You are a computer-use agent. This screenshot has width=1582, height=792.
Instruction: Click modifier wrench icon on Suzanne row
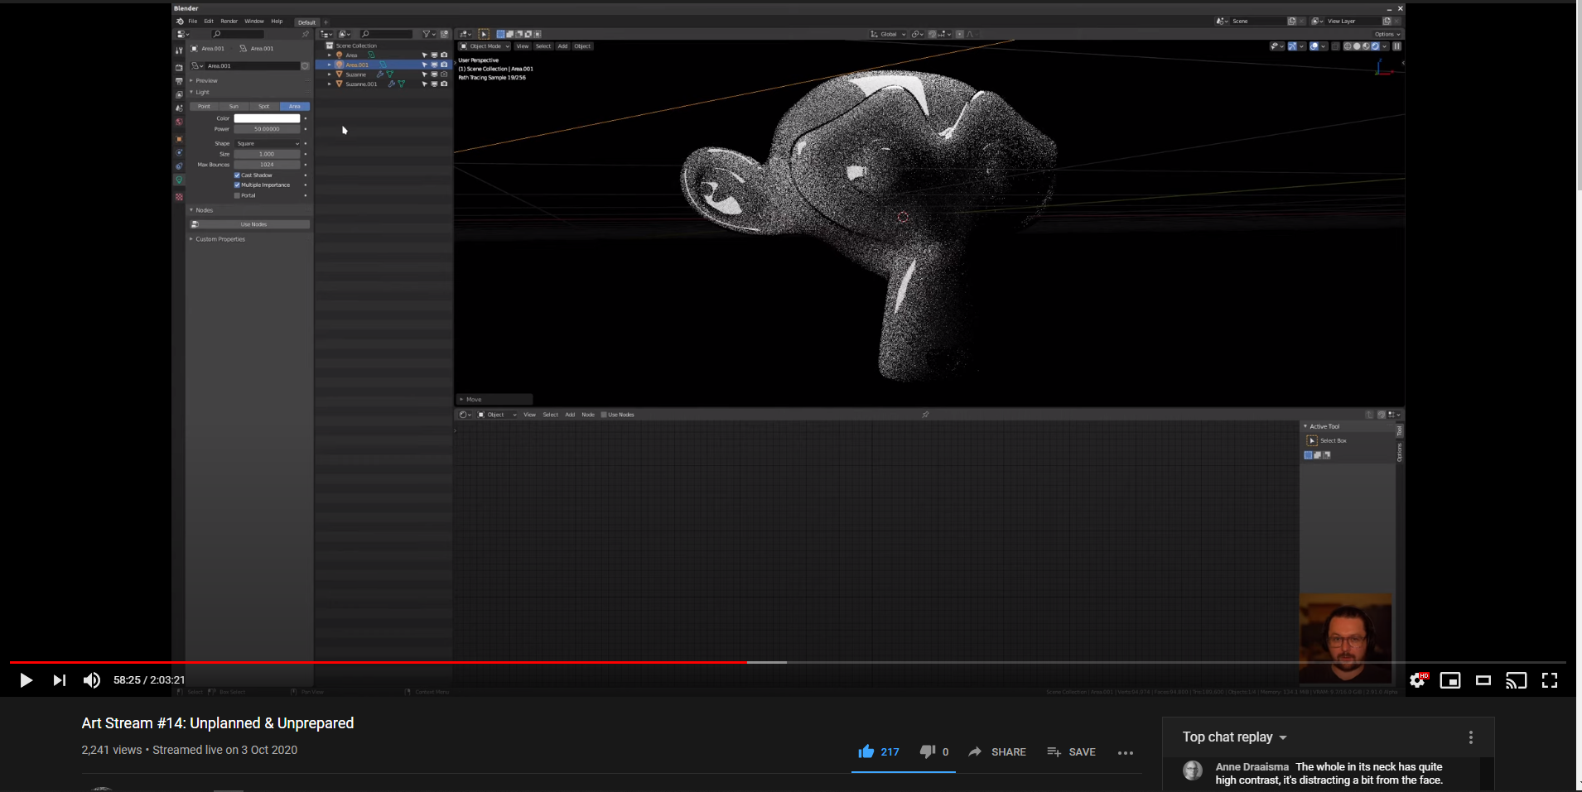[x=379, y=74]
